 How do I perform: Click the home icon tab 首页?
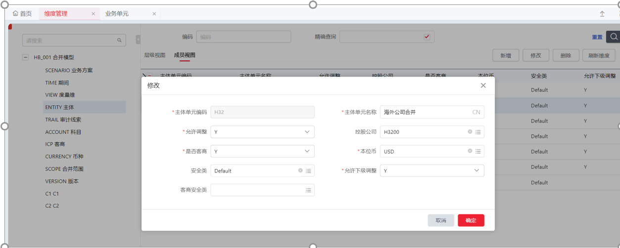[22, 14]
